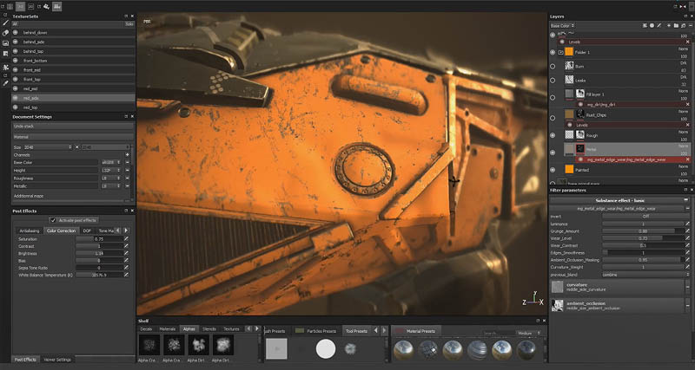Viewport: 695px width, 370px height.
Task: Select the paint brush tool in the left toolbar
Action: [5, 23]
